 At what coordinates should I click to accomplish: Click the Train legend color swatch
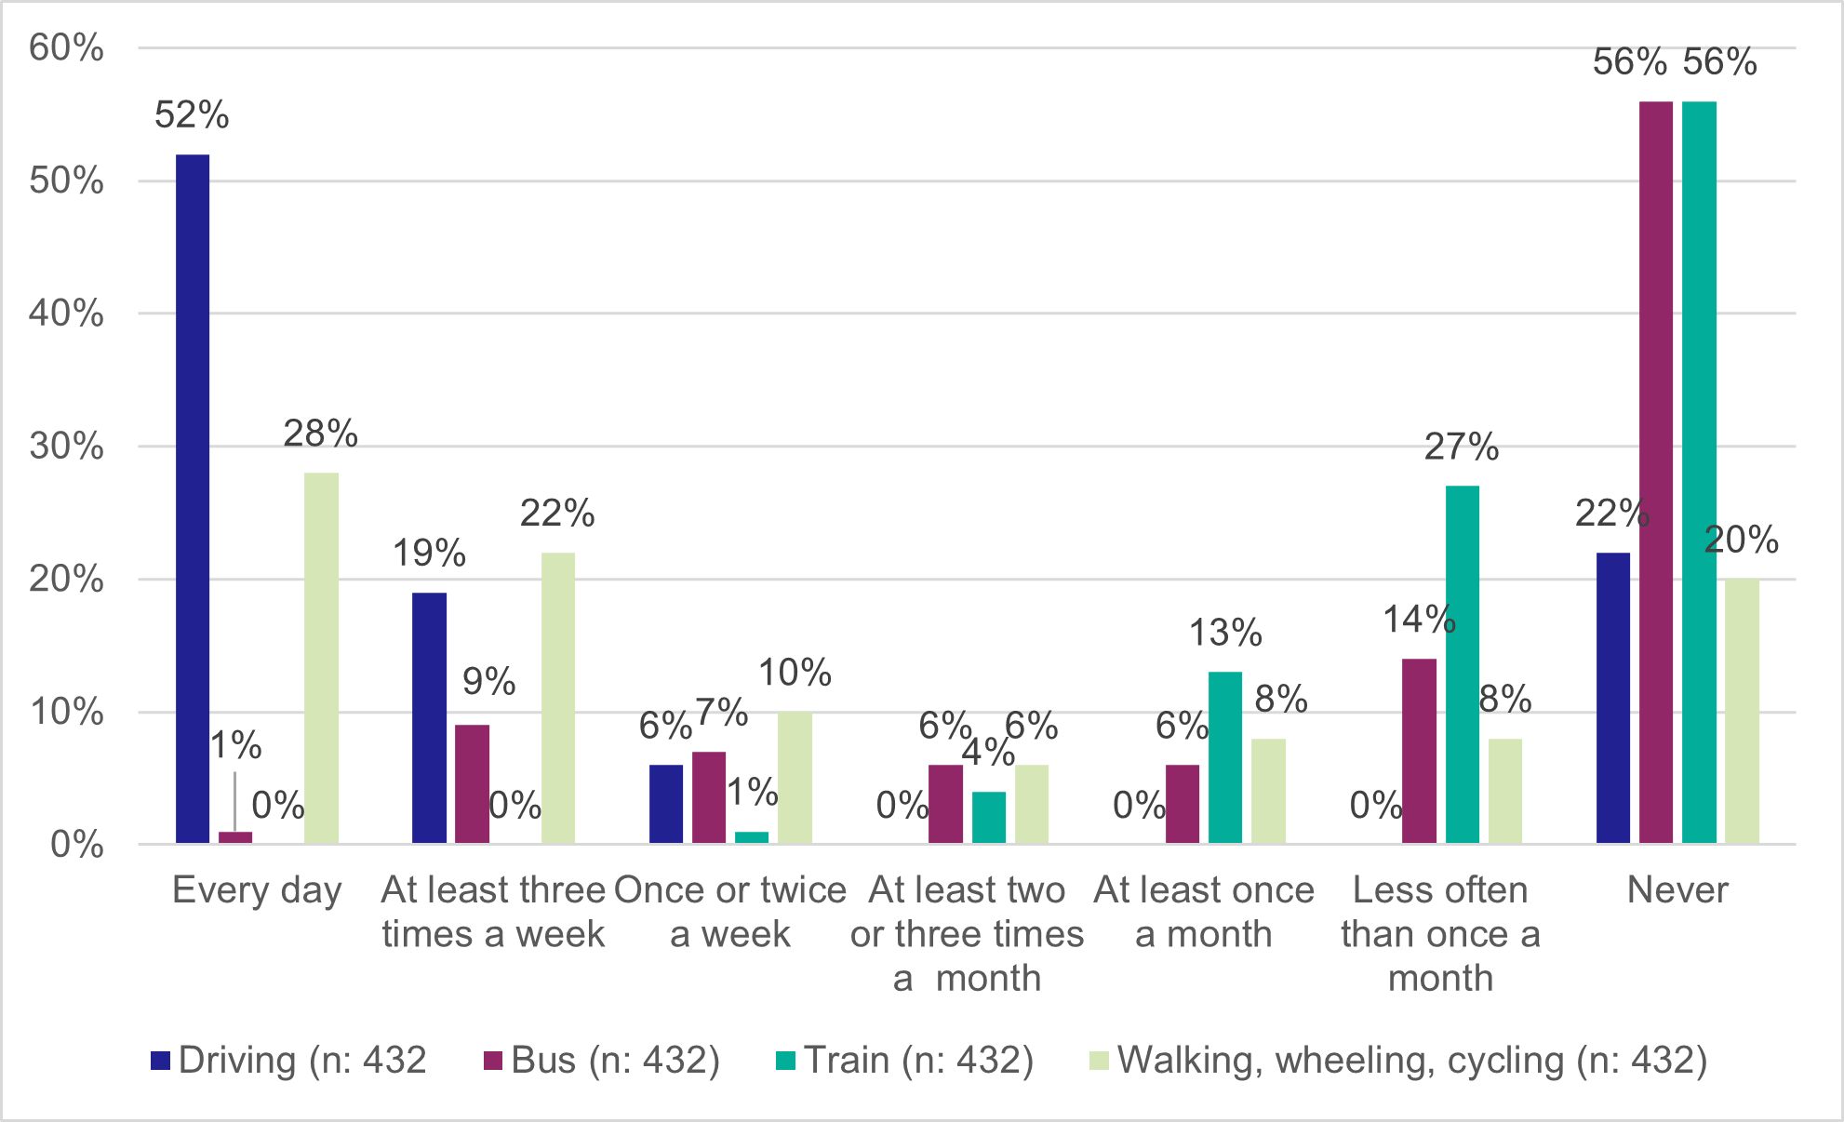point(786,1061)
